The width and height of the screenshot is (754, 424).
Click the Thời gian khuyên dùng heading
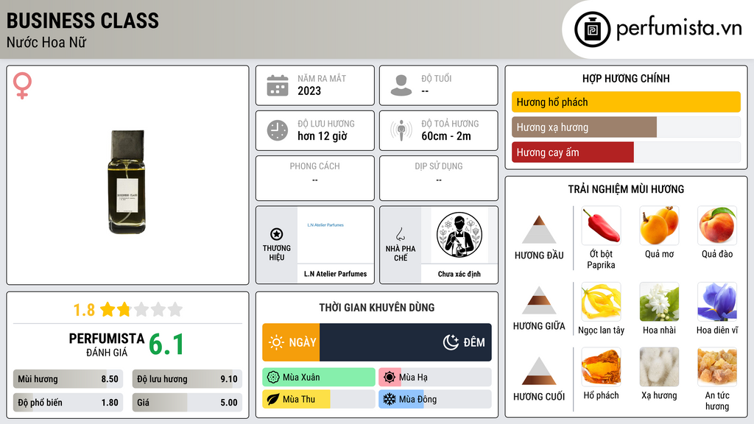377,308
